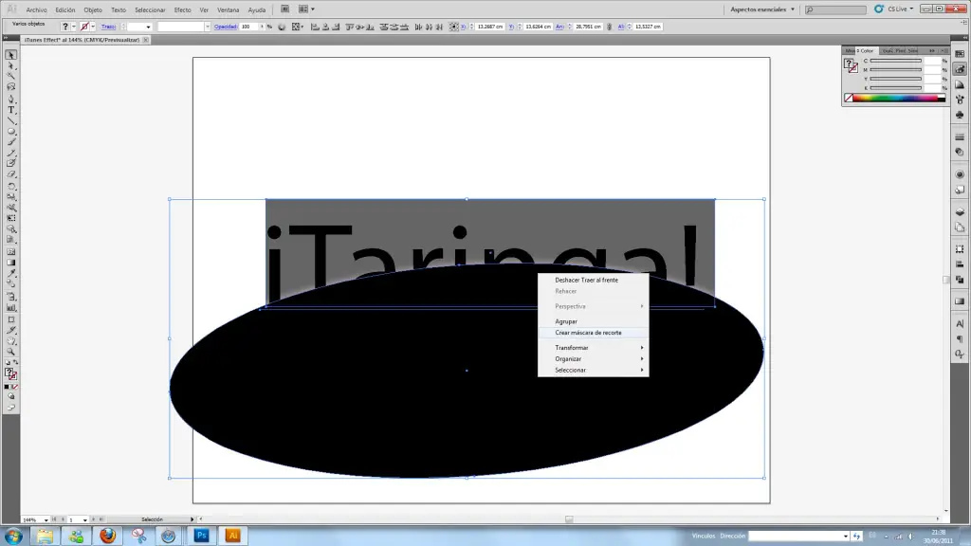Change screen mode at toolbox bottom

tap(11, 408)
